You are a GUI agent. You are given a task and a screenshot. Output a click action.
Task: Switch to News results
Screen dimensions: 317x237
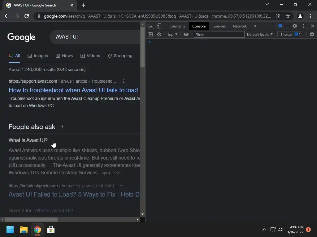click(x=64, y=56)
